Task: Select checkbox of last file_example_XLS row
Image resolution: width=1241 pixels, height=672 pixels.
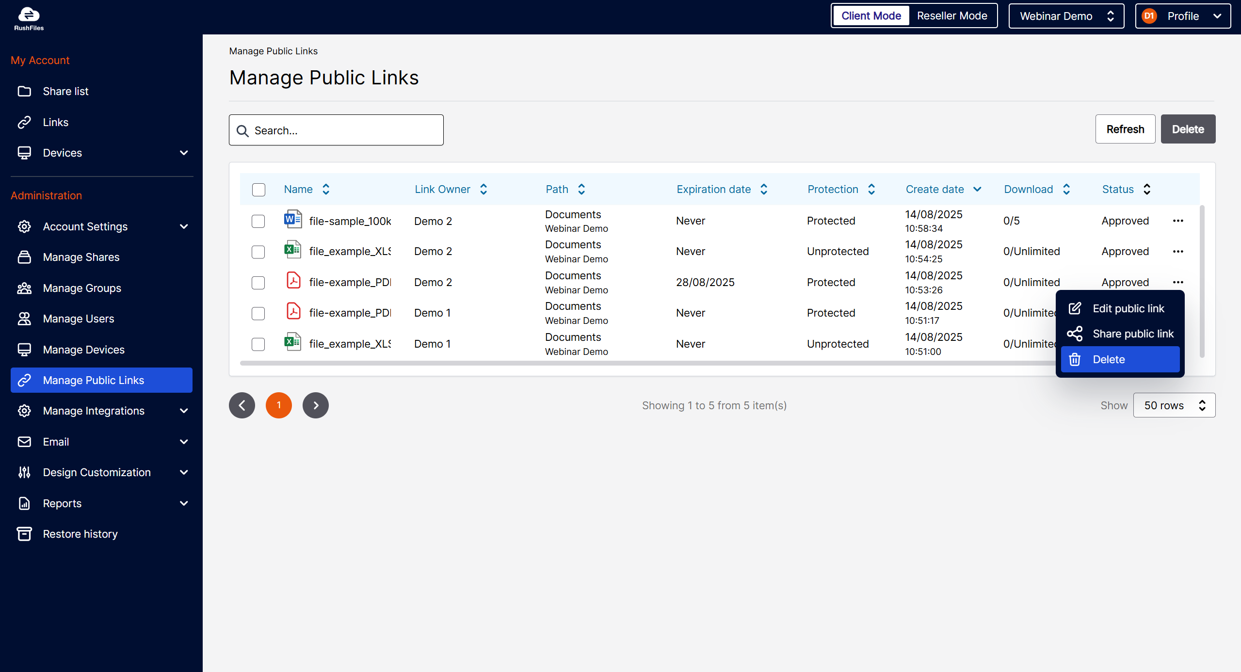Action: [x=258, y=344]
